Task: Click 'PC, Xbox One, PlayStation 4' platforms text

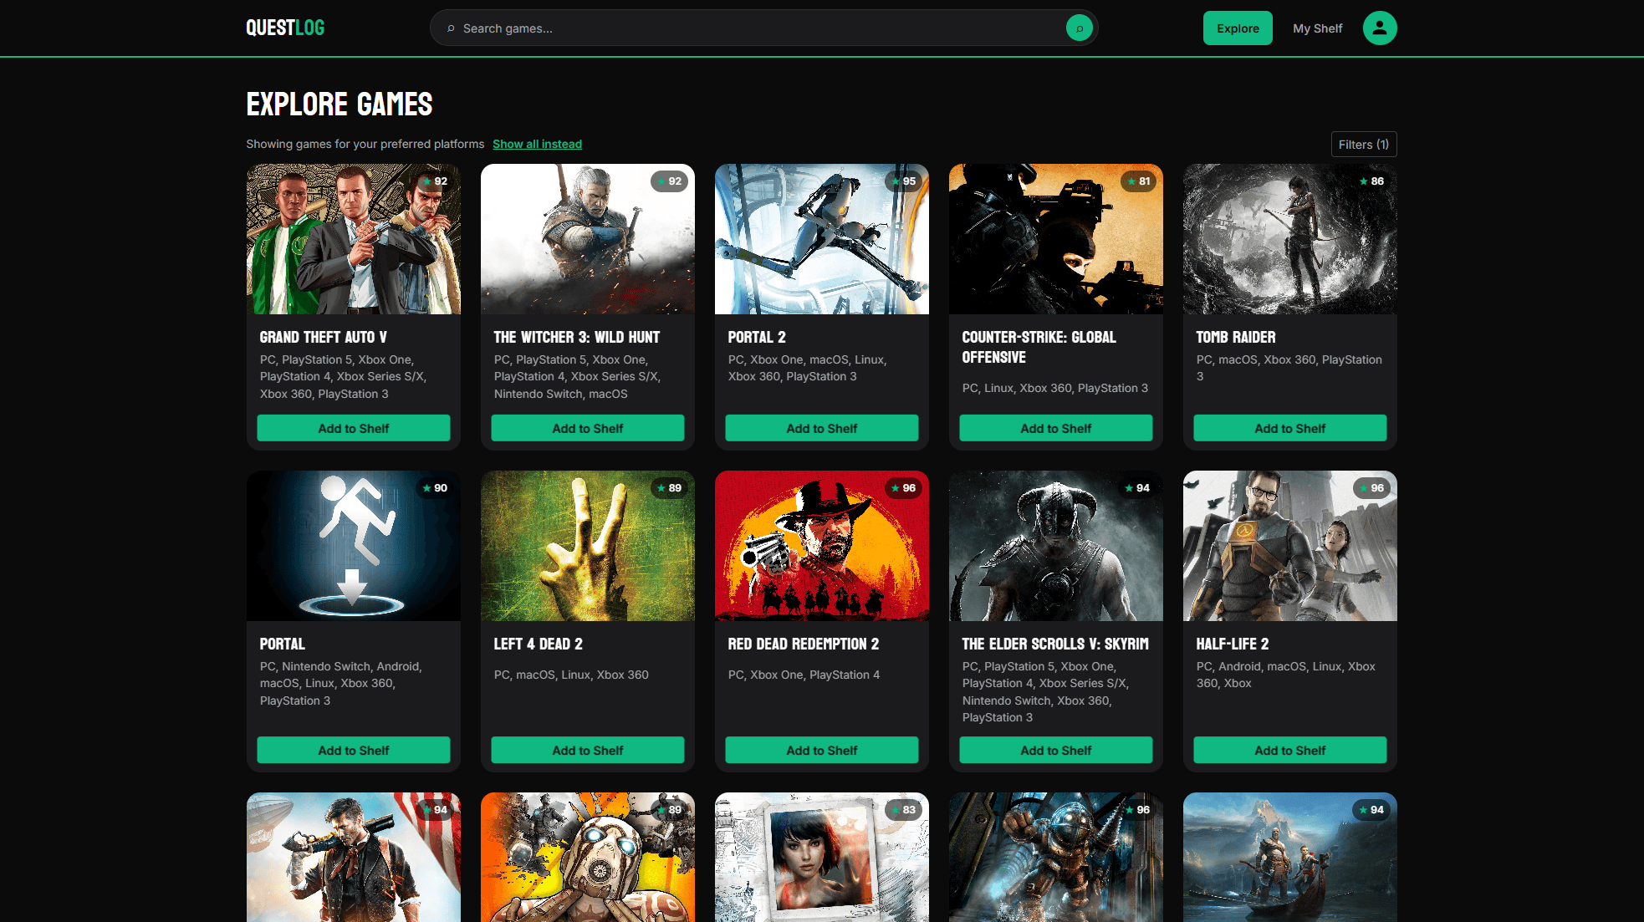Action: click(x=804, y=675)
